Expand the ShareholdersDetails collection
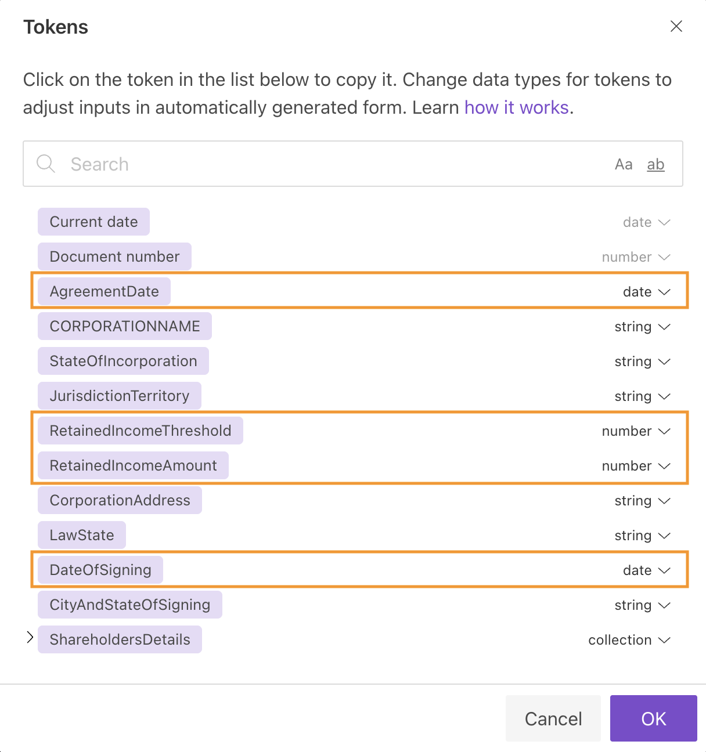Image resolution: width=706 pixels, height=752 pixels. pyautogui.click(x=30, y=637)
